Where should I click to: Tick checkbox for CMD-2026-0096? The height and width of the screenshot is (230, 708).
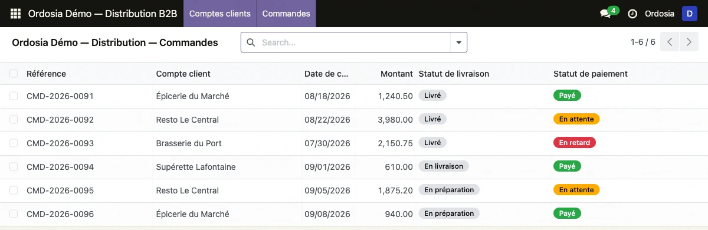(x=14, y=214)
